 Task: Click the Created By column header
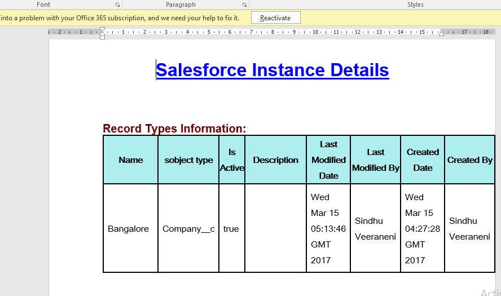469,160
